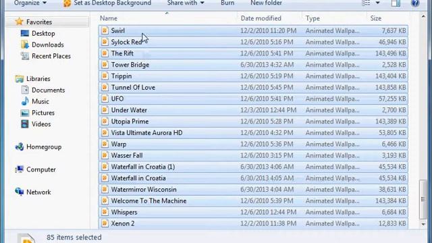Open Desktop in Favorites

[x=43, y=33]
